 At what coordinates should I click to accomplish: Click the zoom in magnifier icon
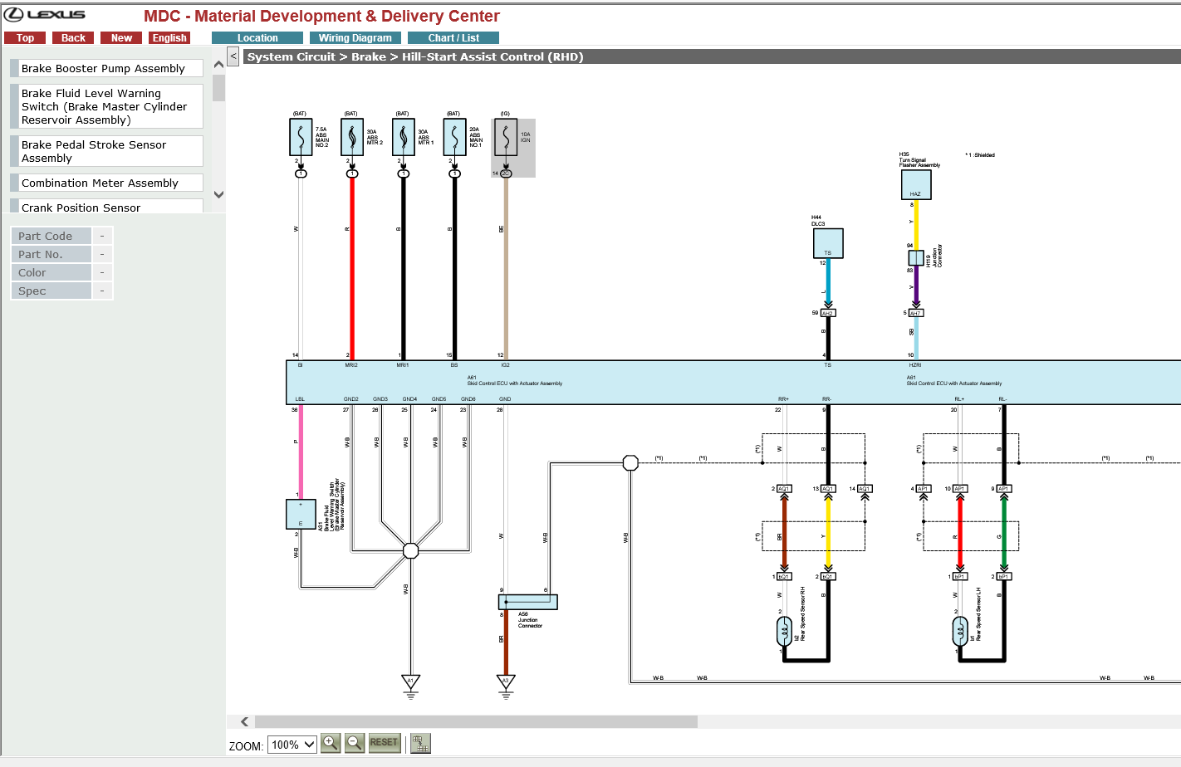[x=331, y=743]
